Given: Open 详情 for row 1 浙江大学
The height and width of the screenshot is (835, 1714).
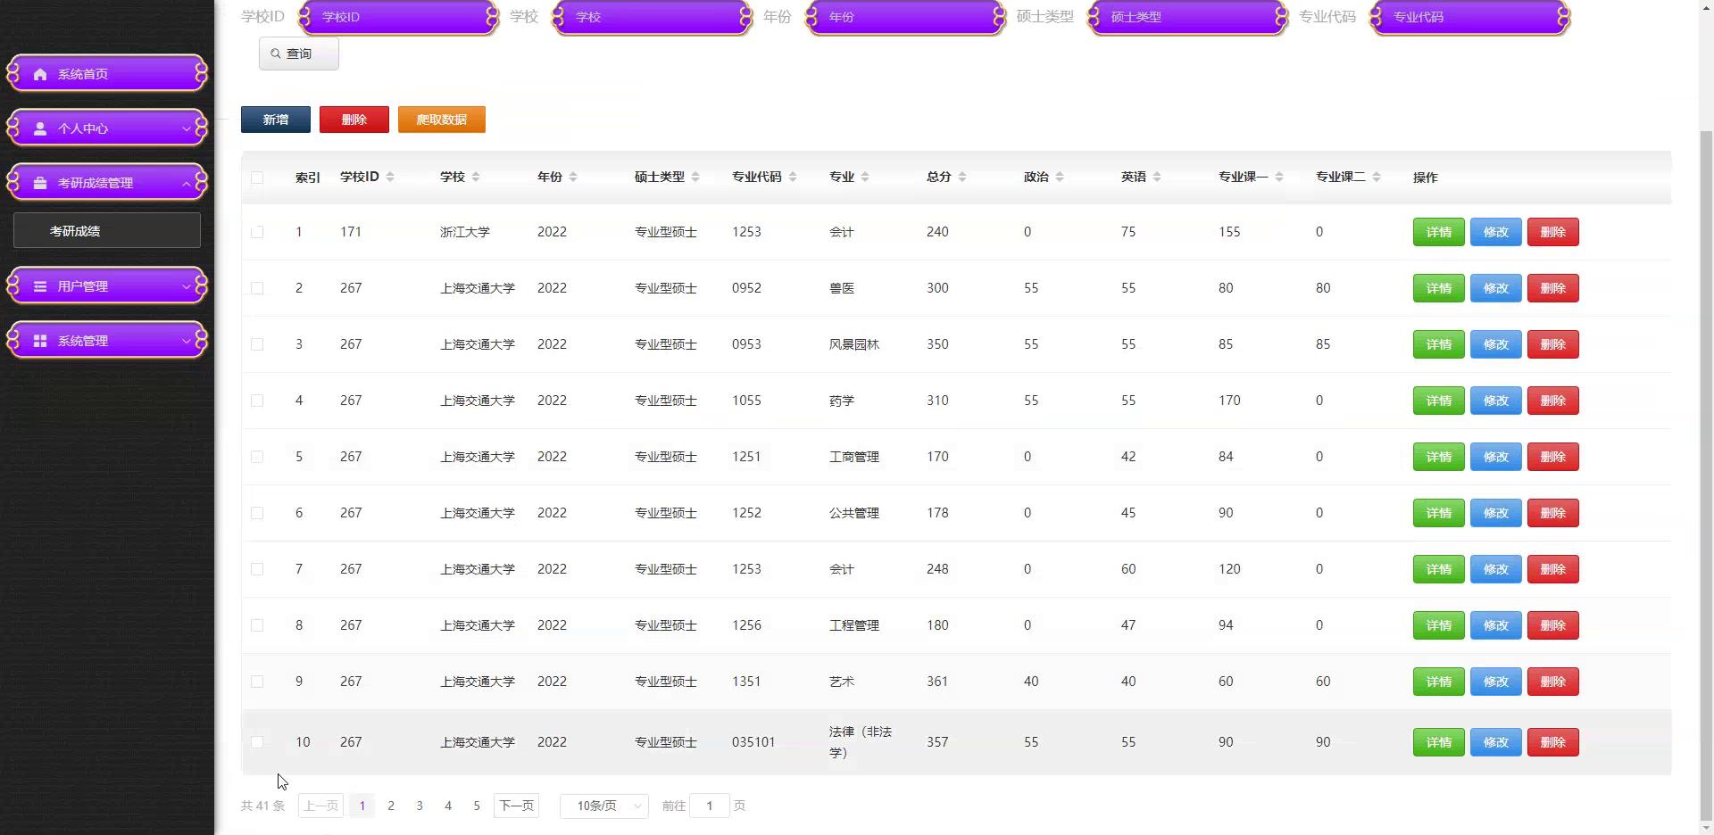Looking at the screenshot, I should [1439, 232].
